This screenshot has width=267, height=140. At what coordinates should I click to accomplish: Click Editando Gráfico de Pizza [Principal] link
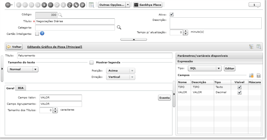(55, 47)
